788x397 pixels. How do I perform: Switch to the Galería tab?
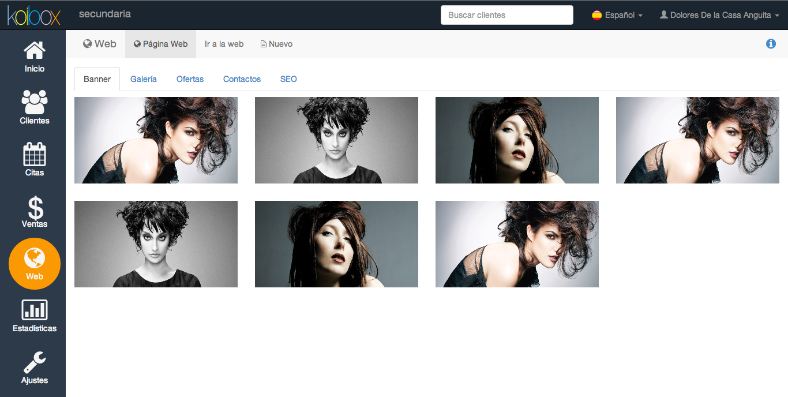pos(144,79)
